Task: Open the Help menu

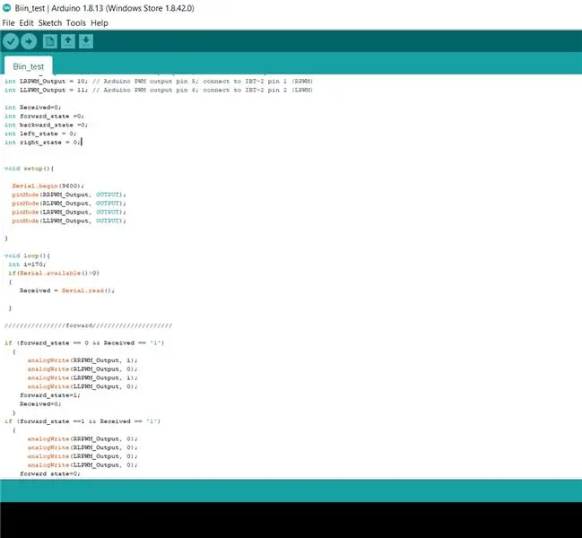Action: (100, 23)
